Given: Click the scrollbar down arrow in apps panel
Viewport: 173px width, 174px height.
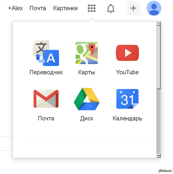Looking at the screenshot, I should 158,155.
